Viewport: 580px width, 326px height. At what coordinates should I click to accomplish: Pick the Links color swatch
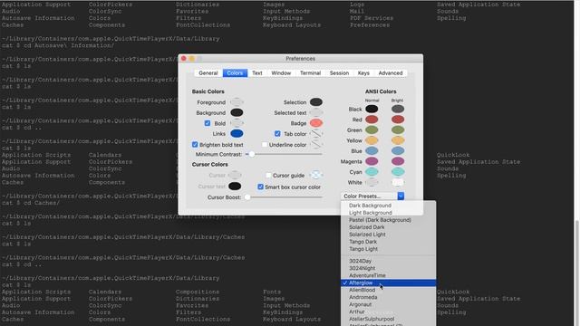point(237,133)
